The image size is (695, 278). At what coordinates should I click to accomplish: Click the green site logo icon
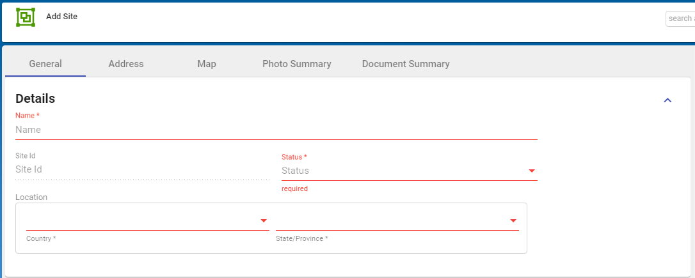coord(26,17)
